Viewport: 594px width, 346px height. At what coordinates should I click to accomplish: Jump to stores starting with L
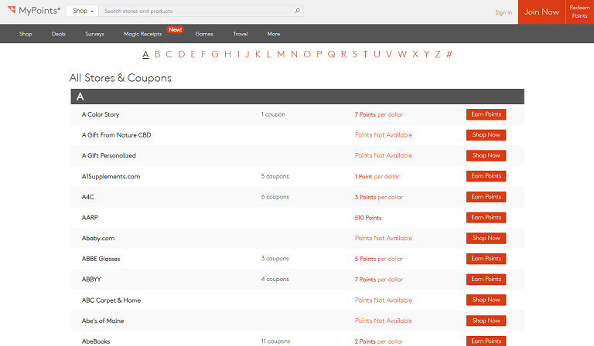[269, 55]
